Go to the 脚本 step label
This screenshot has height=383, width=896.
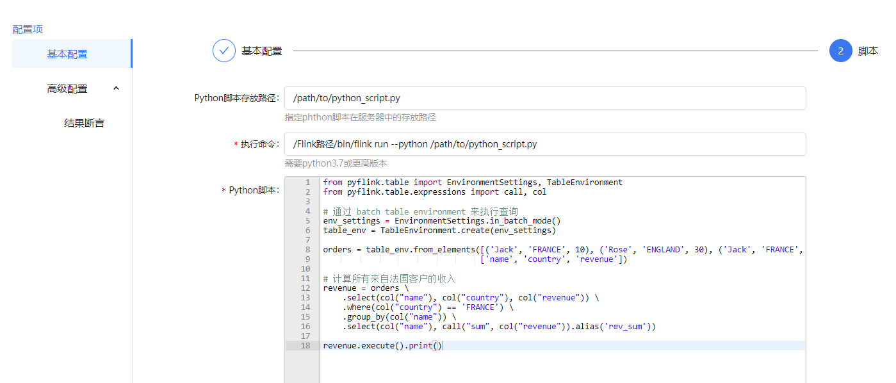pyautogui.click(x=868, y=51)
